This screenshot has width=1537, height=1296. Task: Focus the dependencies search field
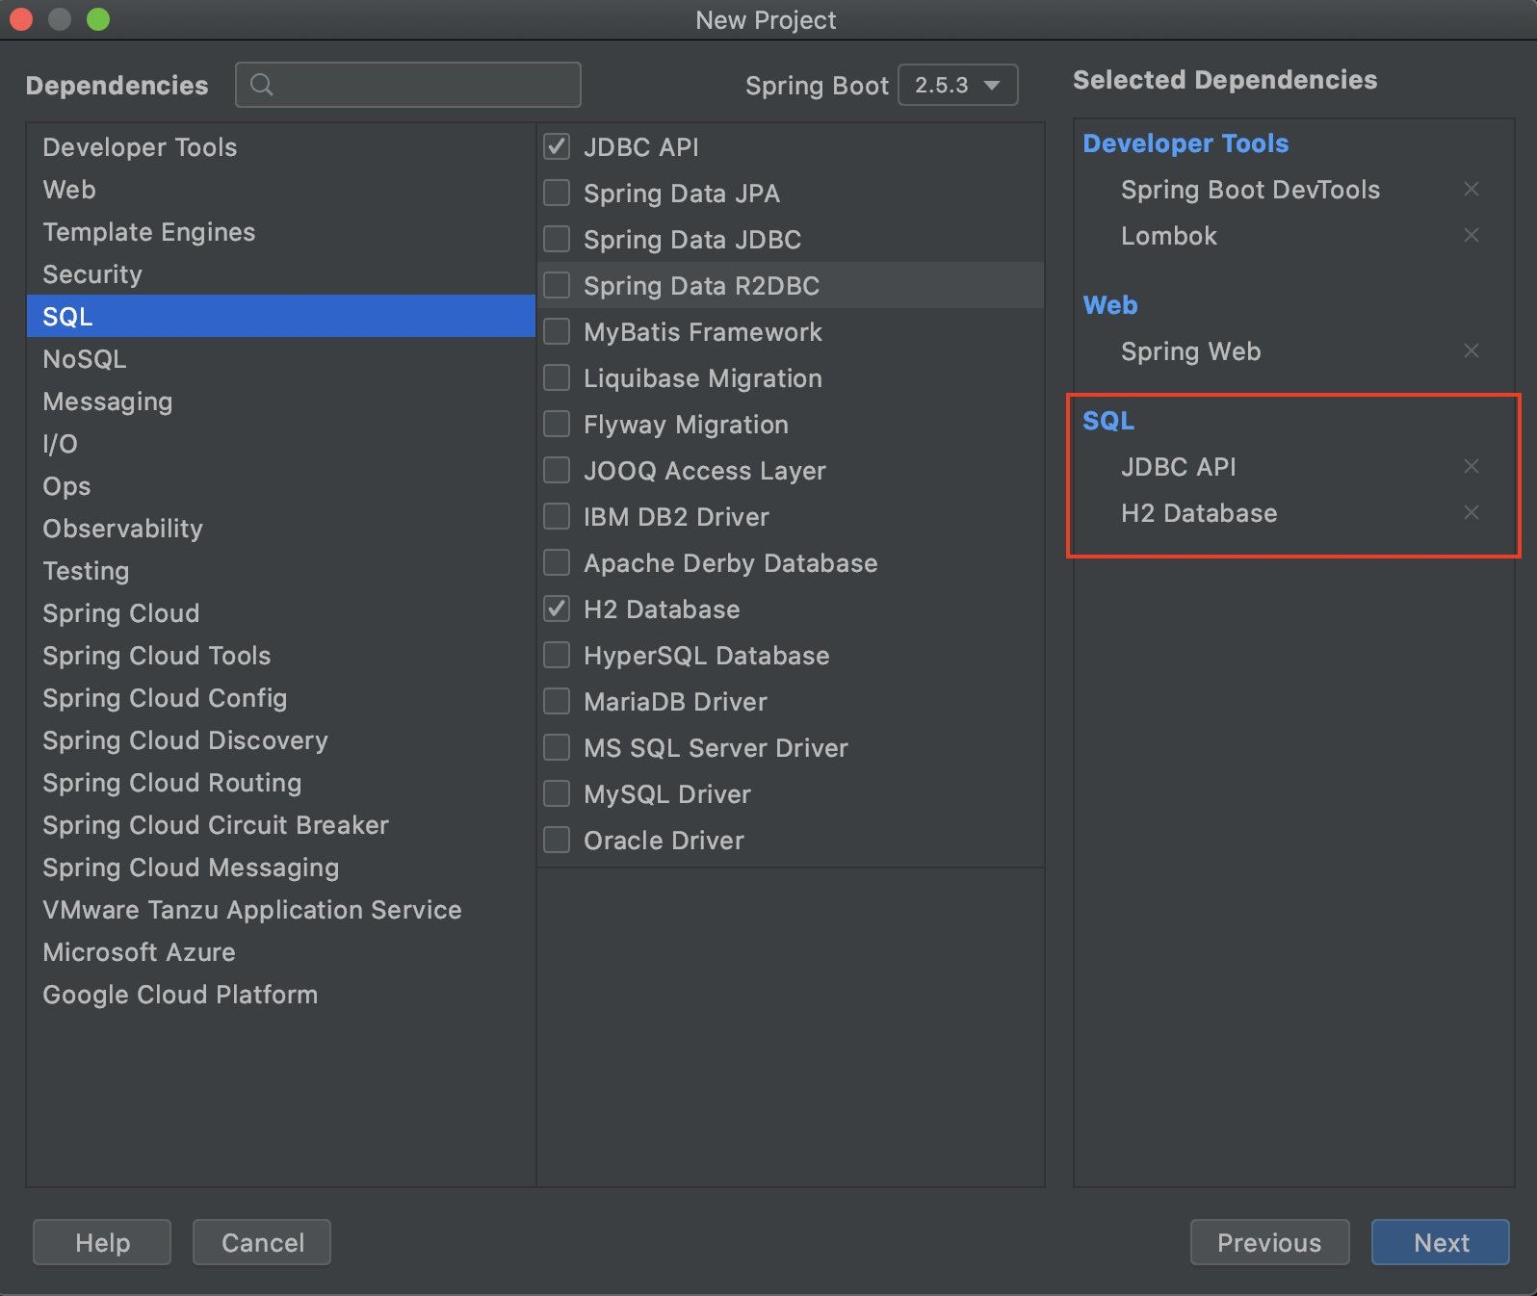point(408,85)
